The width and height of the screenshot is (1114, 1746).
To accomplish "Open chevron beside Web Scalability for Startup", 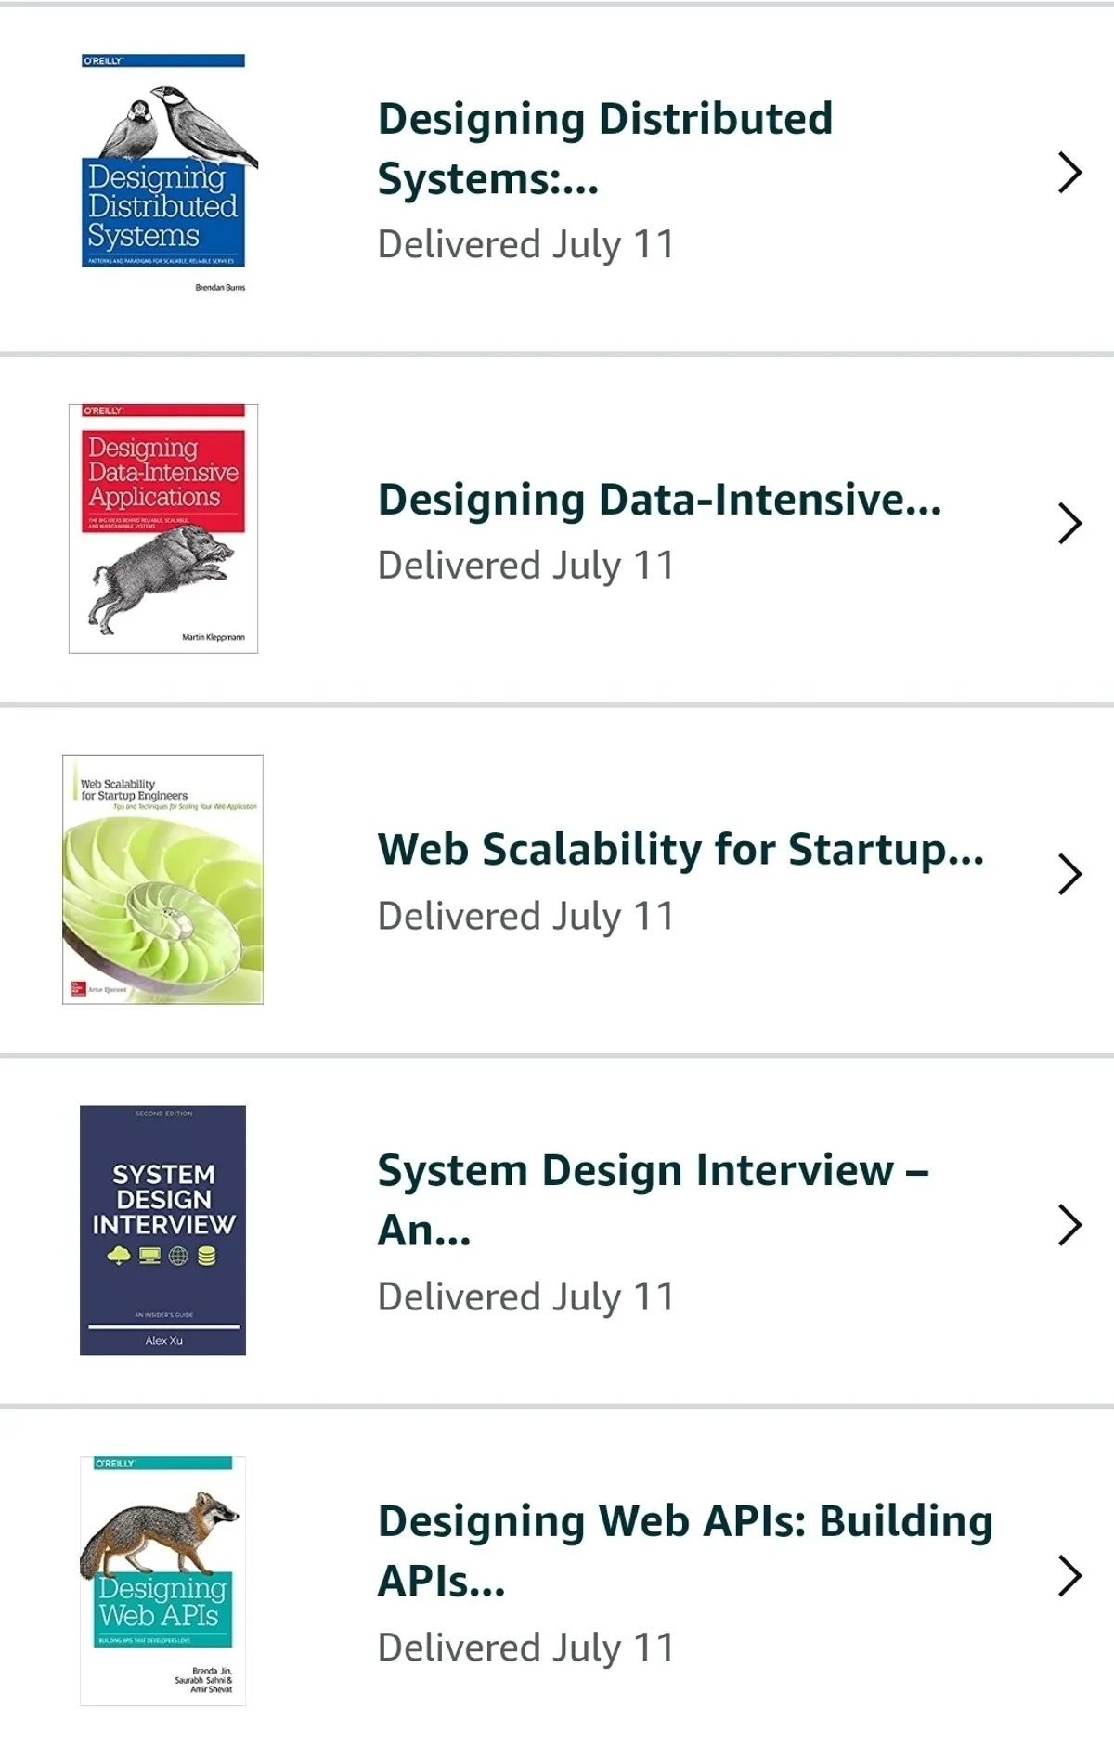I will [x=1069, y=875].
